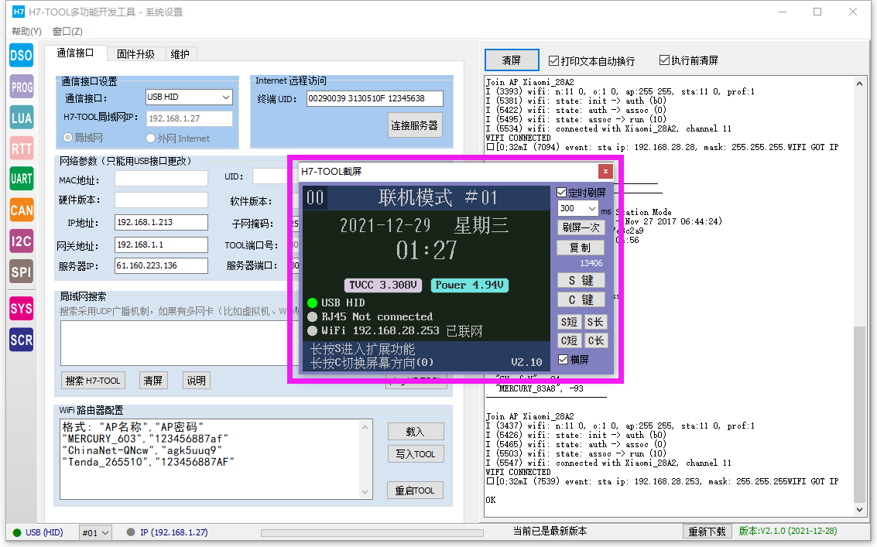Switch to the 通信接口 tab

point(75,53)
